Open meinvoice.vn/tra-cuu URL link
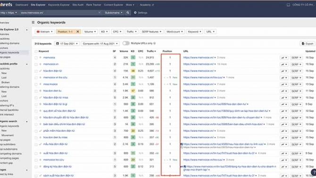Screen dimensions: 316x178 [203, 77]
